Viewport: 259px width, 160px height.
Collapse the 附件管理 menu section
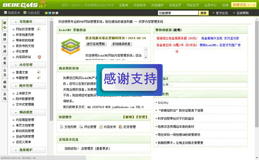click(28, 86)
